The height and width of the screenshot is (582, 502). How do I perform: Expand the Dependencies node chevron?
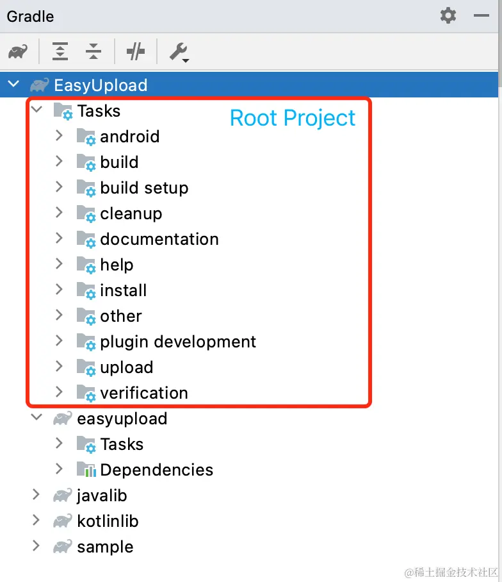coord(59,469)
